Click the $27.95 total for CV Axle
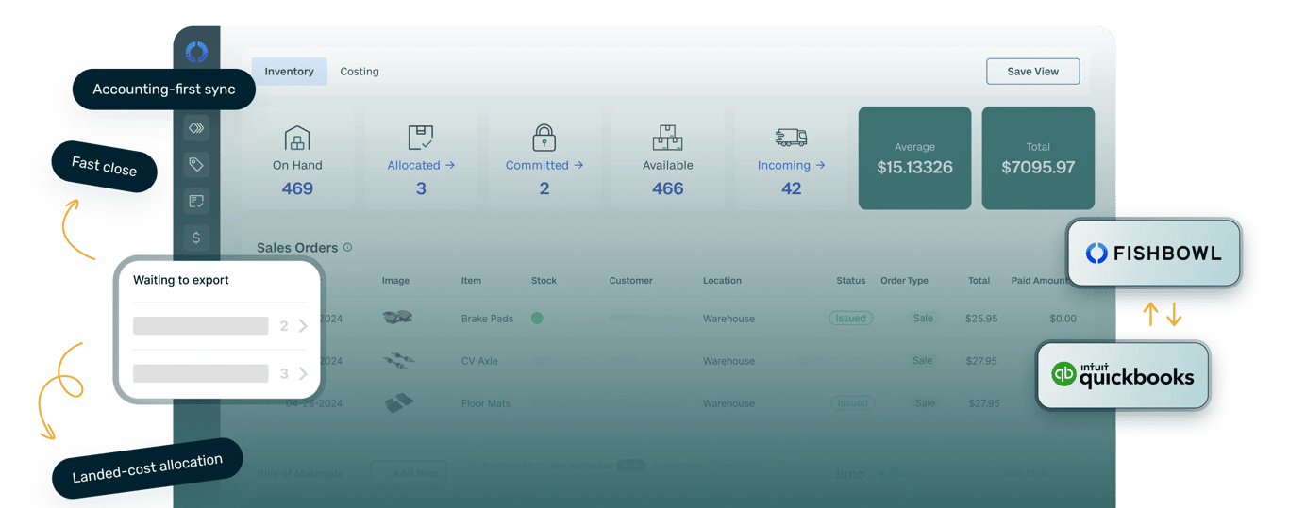Screen dimensions: 1289x508 pos(983,361)
